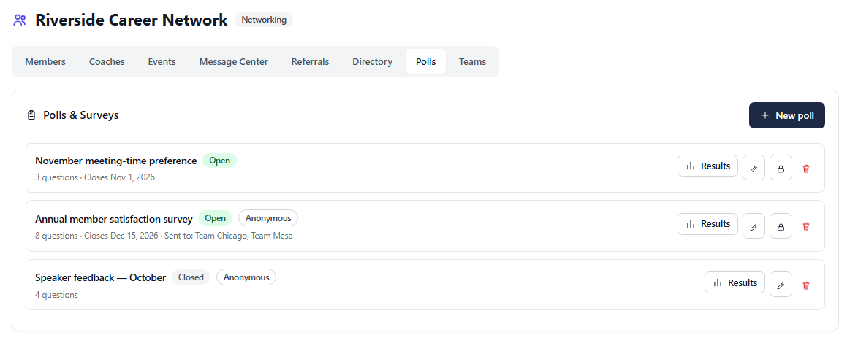
Task: Click the Networking badge beside the title
Action: 264,20
